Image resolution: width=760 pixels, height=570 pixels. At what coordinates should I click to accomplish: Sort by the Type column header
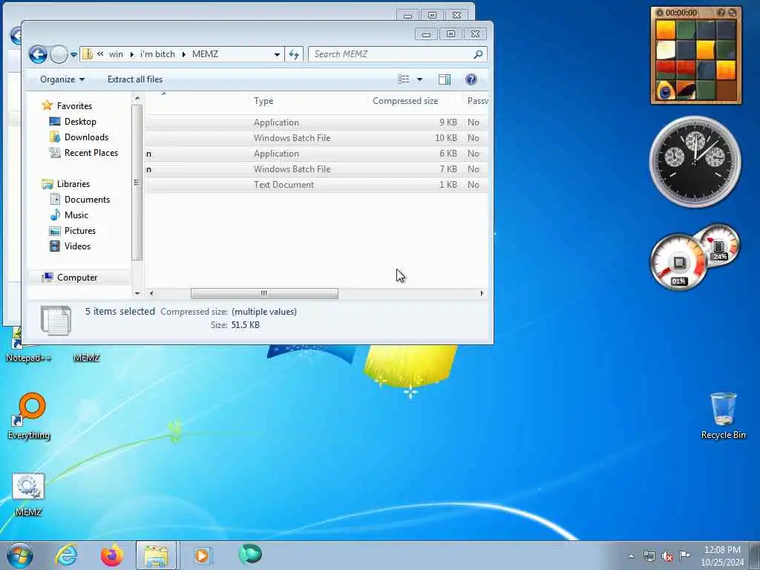pos(263,101)
